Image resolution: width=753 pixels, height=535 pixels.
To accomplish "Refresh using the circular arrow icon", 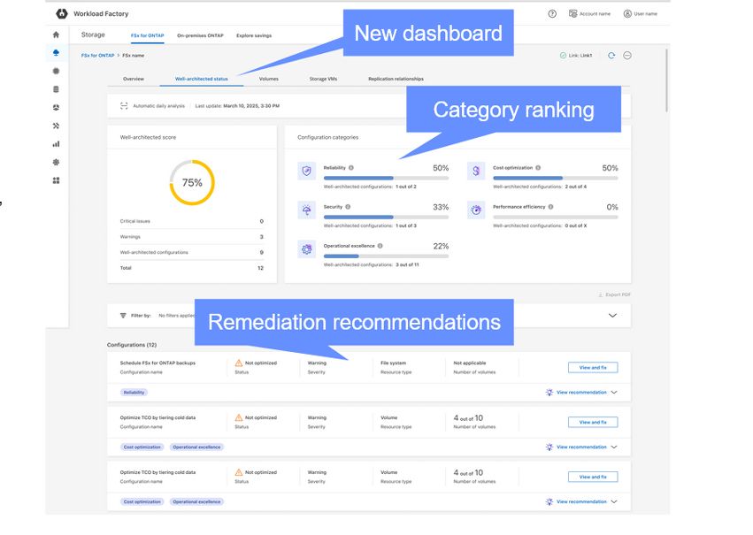I will point(611,55).
